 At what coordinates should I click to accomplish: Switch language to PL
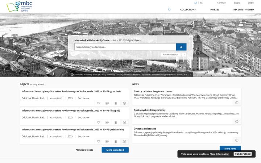[201, 3]
